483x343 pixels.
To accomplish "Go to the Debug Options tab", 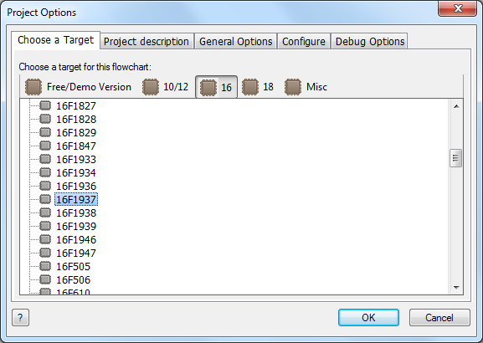I will pyautogui.click(x=370, y=41).
